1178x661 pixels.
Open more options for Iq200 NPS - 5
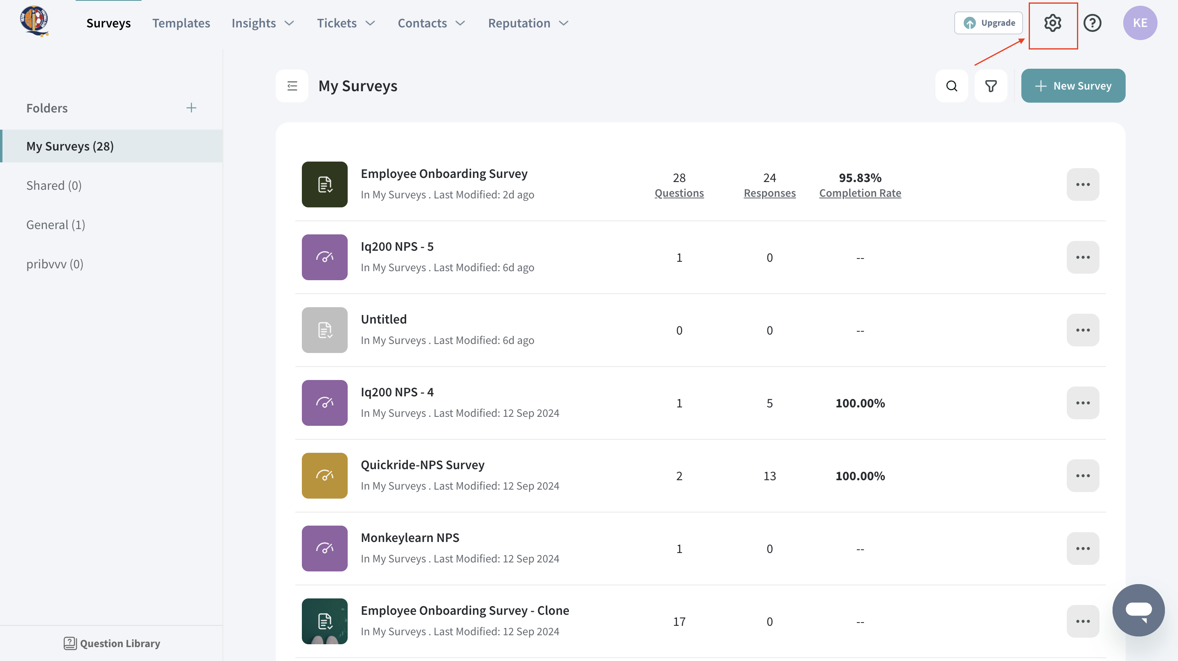(1082, 257)
